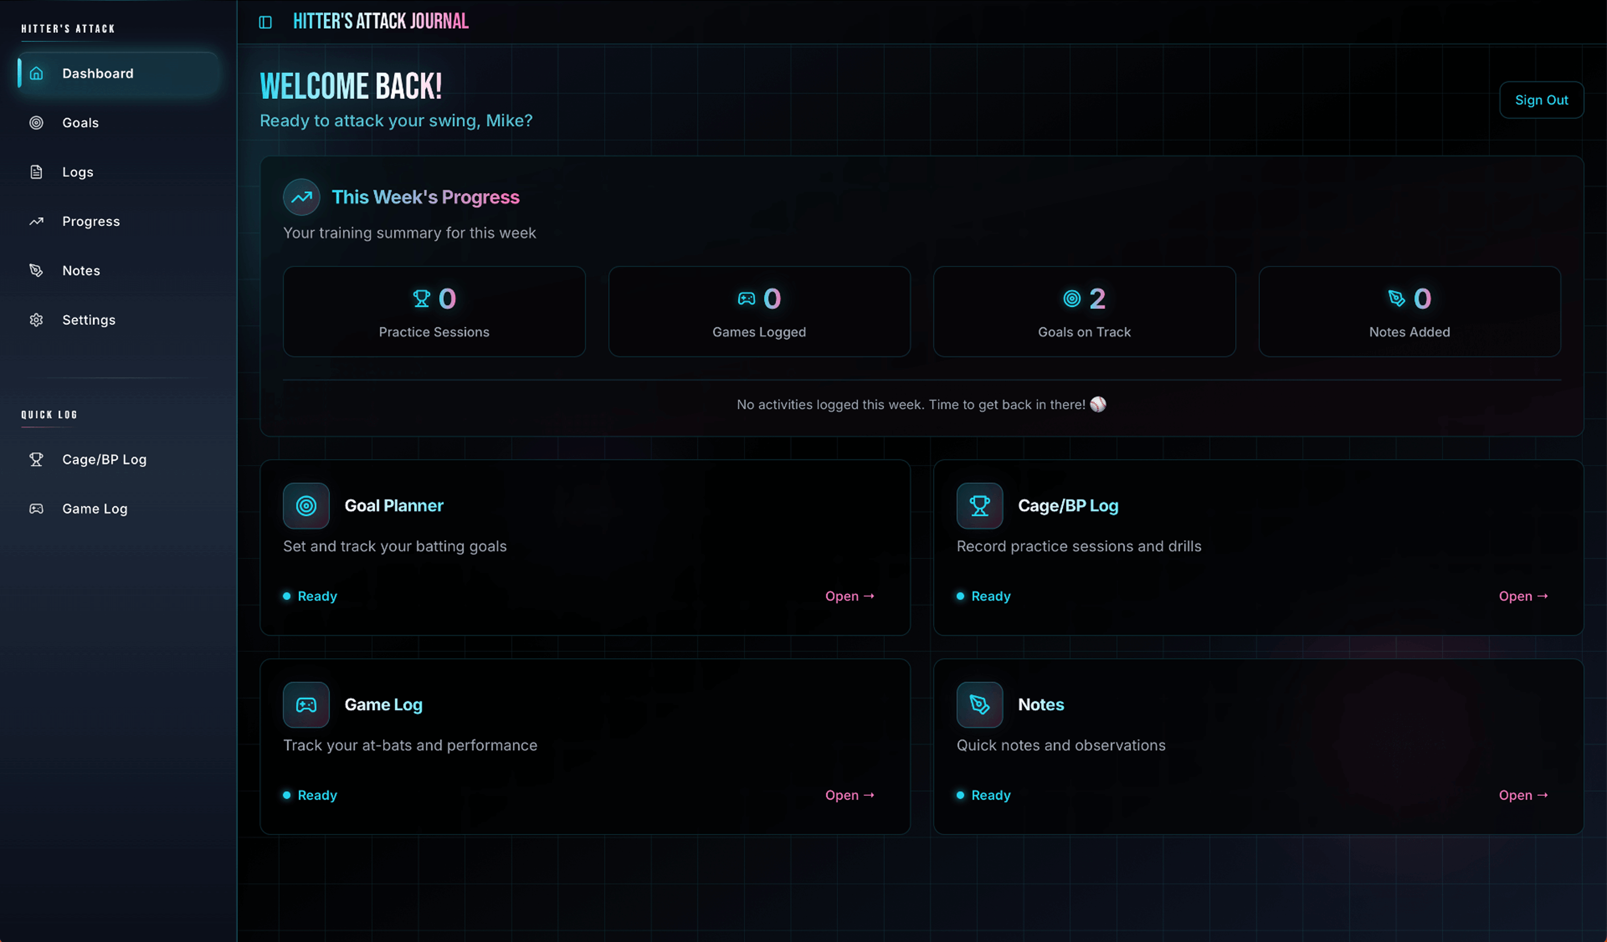This screenshot has height=942, width=1607.
Task: Go to Progress in the sidebar
Action: coord(91,221)
